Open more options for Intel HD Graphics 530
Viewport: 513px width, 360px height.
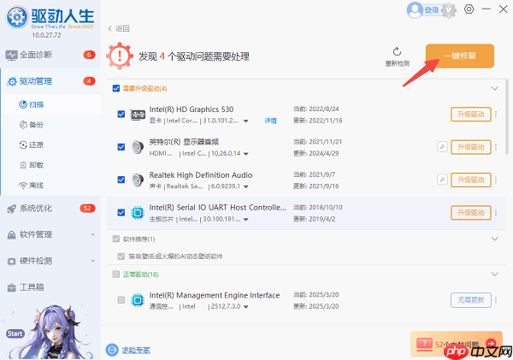coord(495,115)
